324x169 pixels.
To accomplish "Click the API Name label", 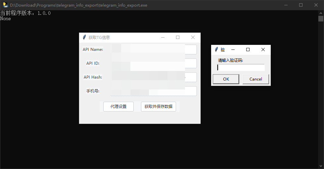I will point(93,50).
